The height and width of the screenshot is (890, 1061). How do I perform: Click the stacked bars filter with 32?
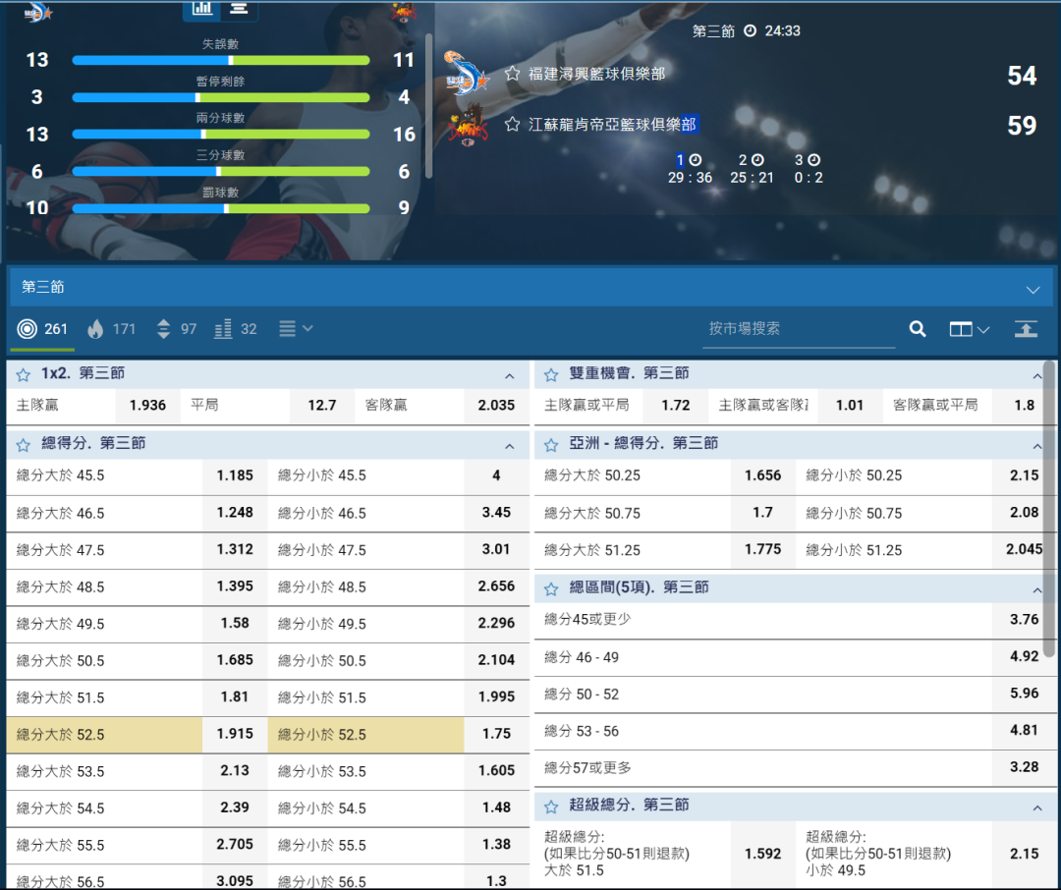tap(236, 329)
